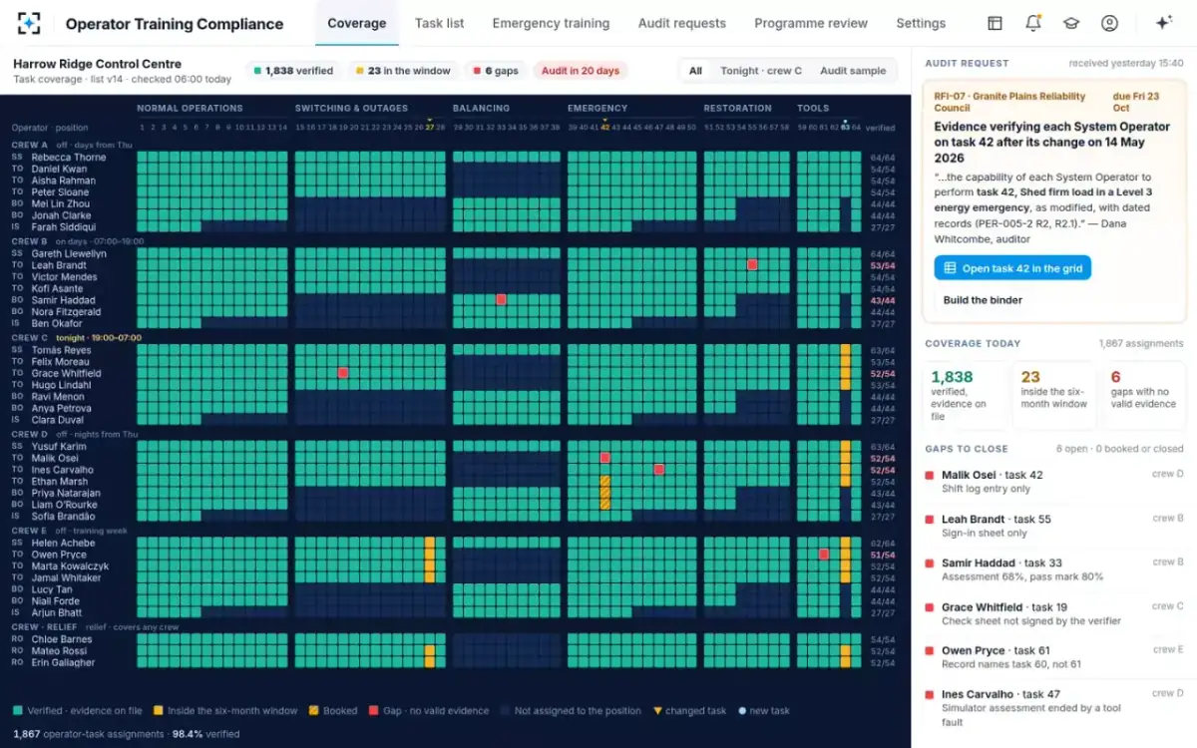
Task: Toggle the 6 gaps chip in header
Action: pos(496,71)
